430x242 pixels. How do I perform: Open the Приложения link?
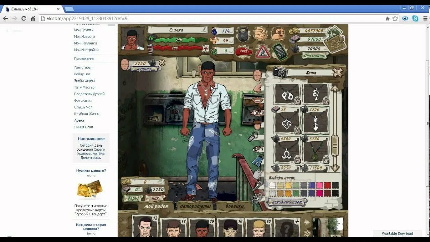(x=84, y=58)
